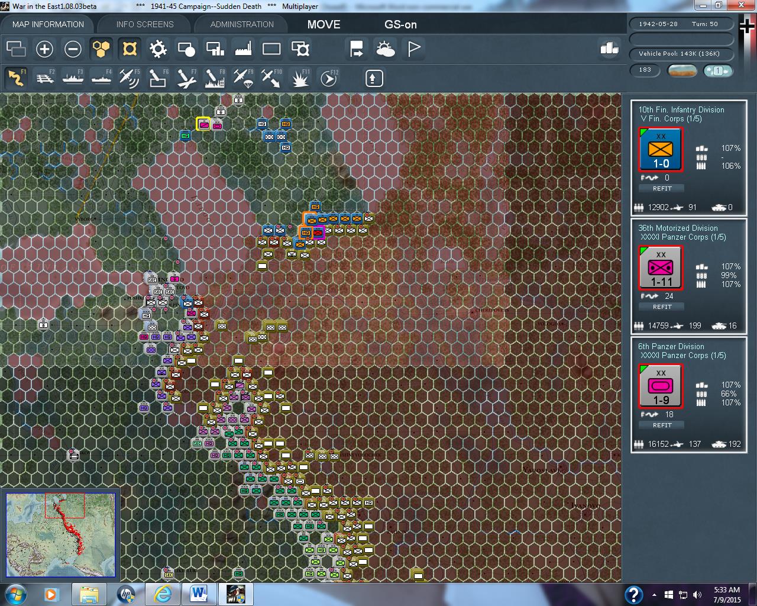Click the help question mark in tray
The width and height of the screenshot is (757, 606).
[633, 595]
